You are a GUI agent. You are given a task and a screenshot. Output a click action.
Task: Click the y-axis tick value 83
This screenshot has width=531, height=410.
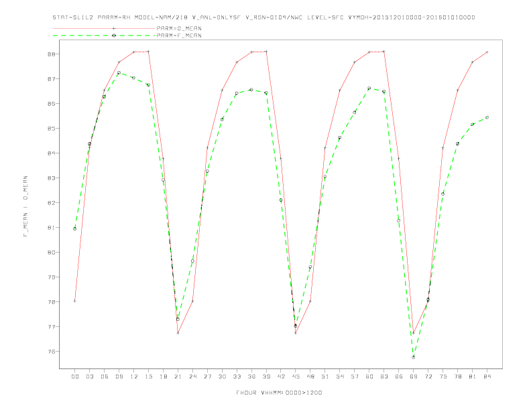[x=52, y=178]
